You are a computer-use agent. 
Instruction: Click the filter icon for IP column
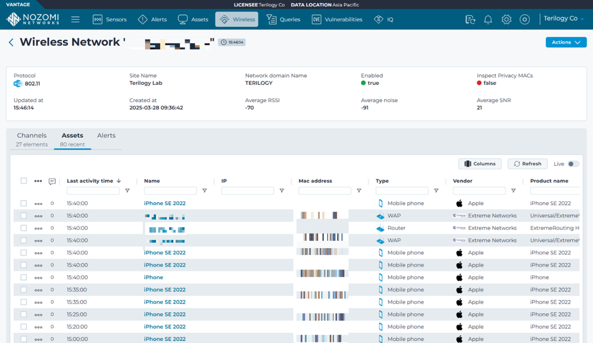(x=282, y=191)
